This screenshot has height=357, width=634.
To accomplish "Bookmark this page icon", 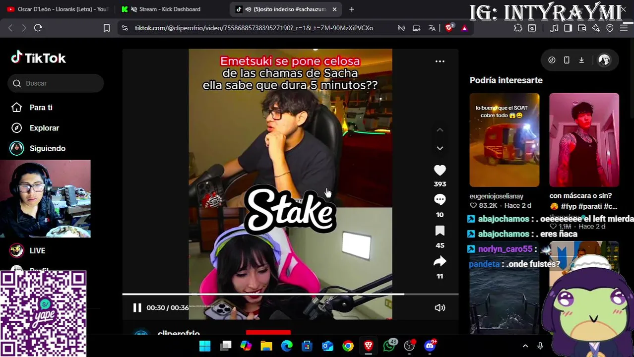I will coord(106,28).
